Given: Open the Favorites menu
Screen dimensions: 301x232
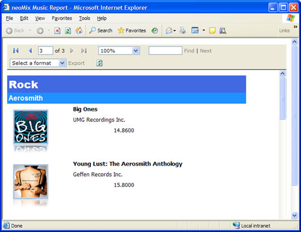Looking at the screenshot, I should pos(62,19).
